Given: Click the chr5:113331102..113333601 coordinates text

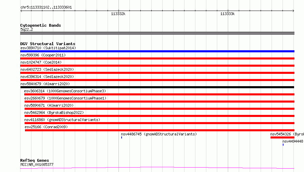Looking at the screenshot, I should click(46, 7).
